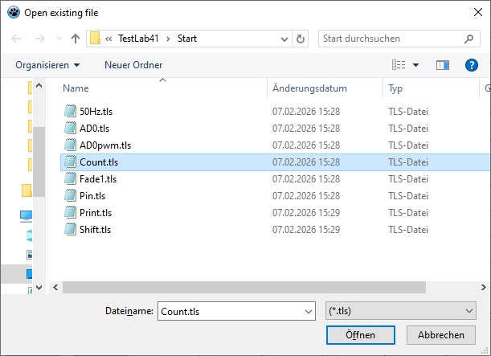This screenshot has width=491, height=356.
Task: Click the Start durchsuchen search field
Action: click(x=390, y=39)
